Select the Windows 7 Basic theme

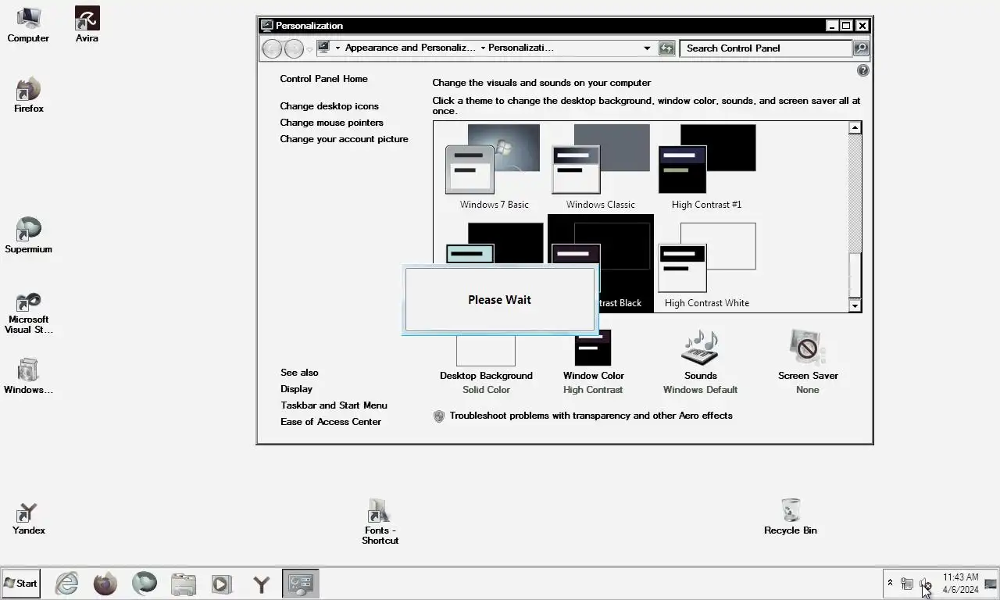coord(494,166)
